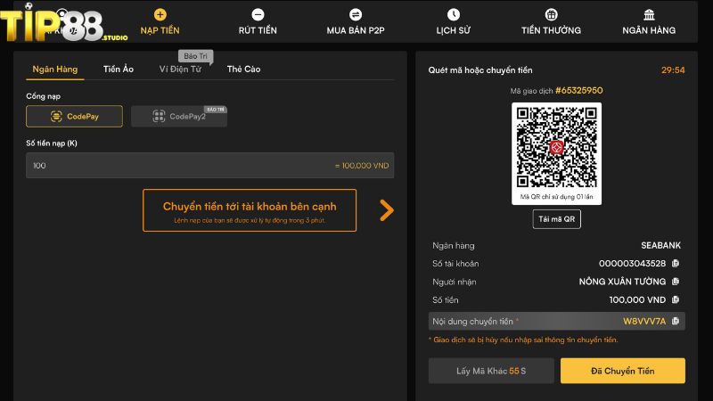Click the Số tiền nạp (K) label
The image size is (713, 401).
52,143
